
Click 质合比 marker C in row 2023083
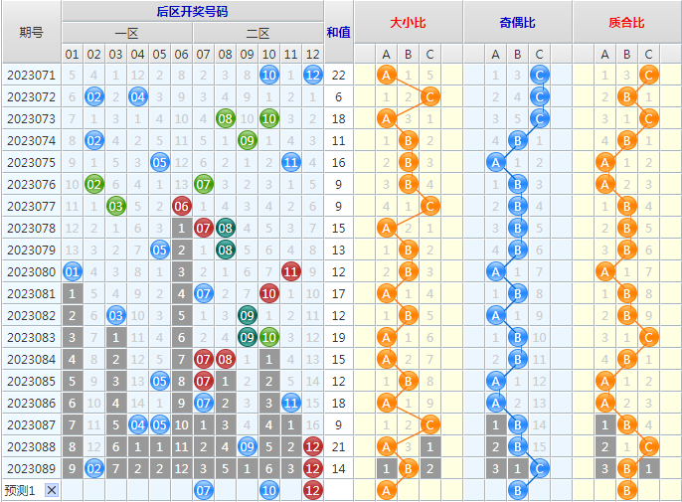click(648, 338)
